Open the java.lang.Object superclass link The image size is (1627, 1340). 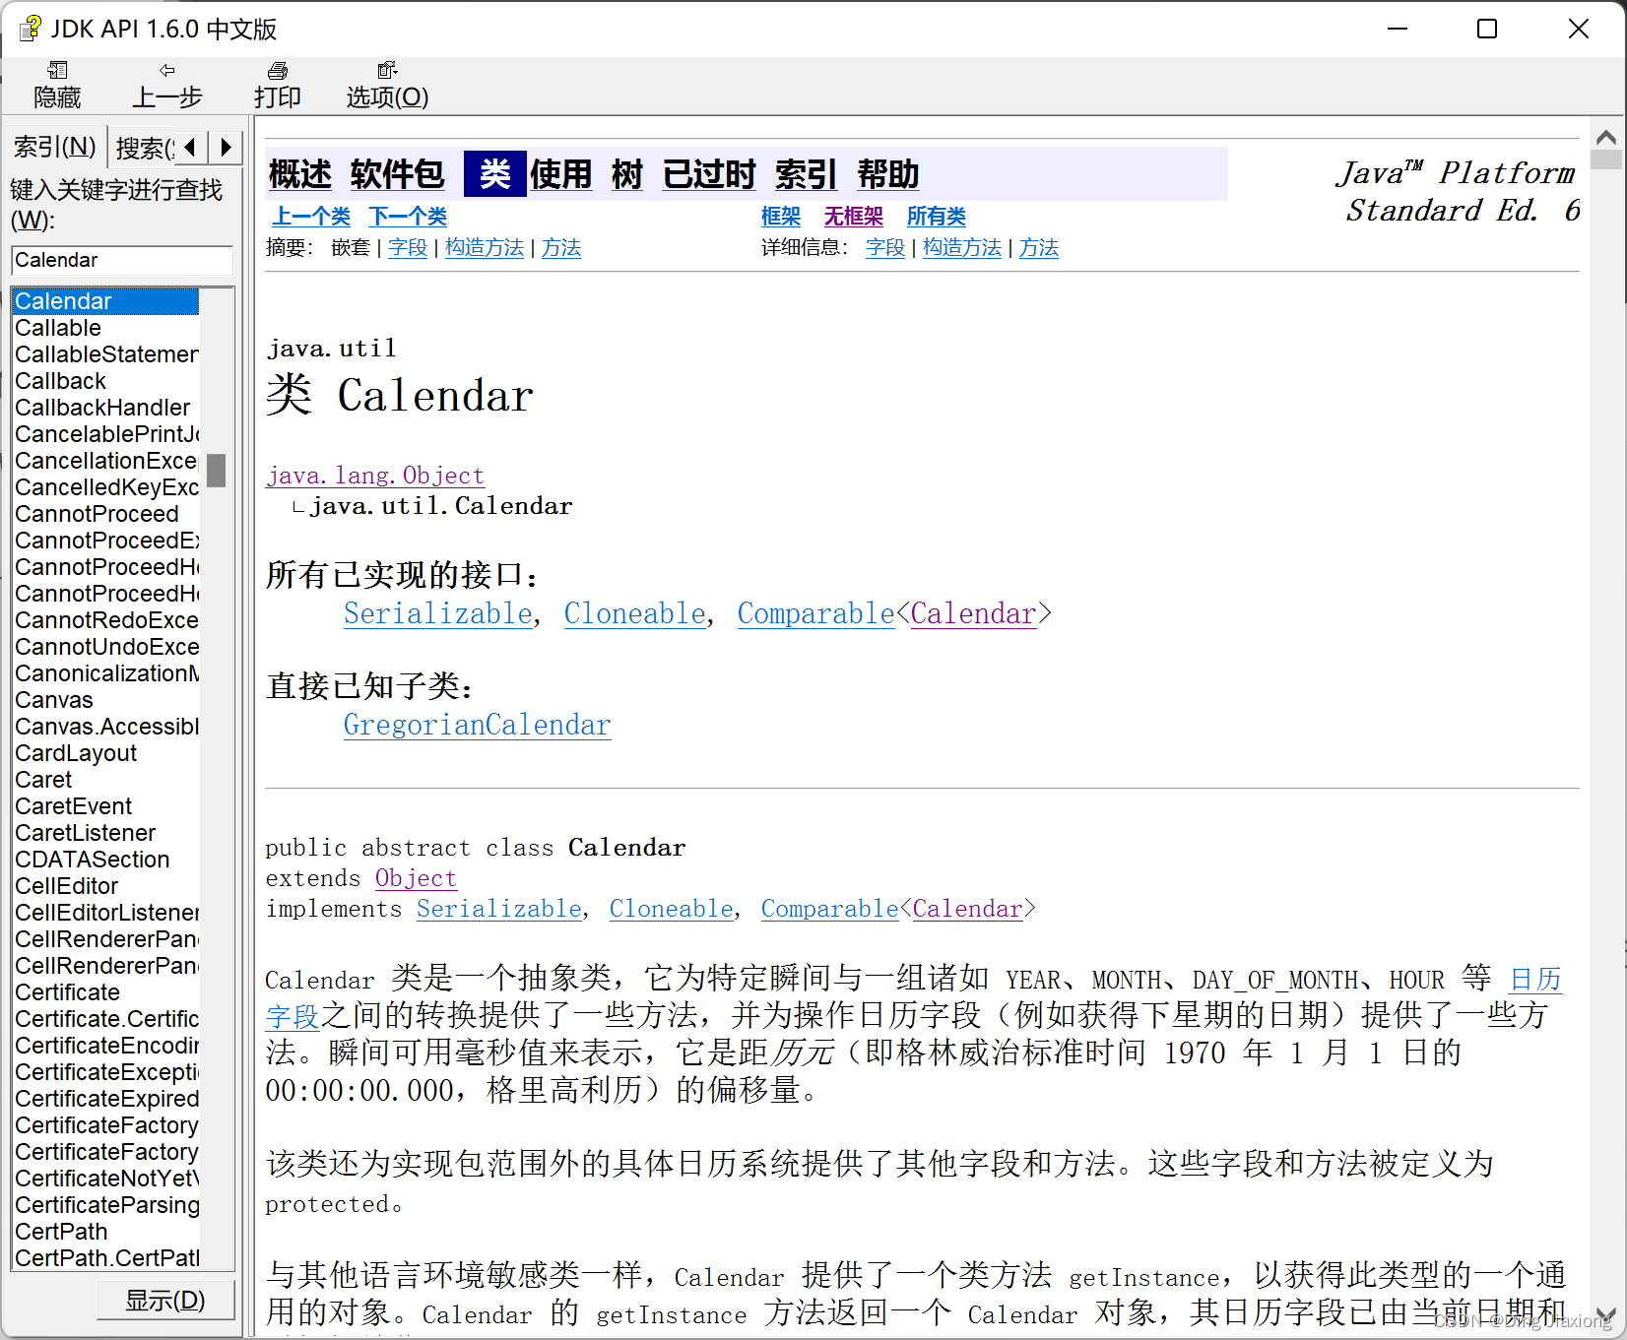375,476
